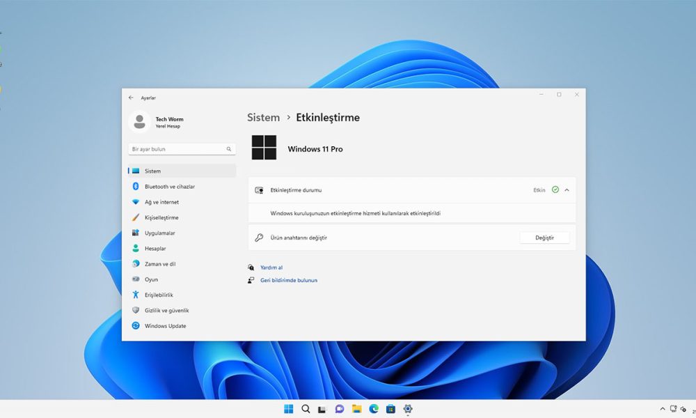
Task: Click Sistem in the breadcrumb header
Action: [x=263, y=118]
